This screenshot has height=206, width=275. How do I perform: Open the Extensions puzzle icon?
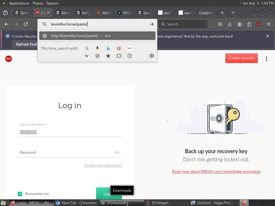coord(249,24)
